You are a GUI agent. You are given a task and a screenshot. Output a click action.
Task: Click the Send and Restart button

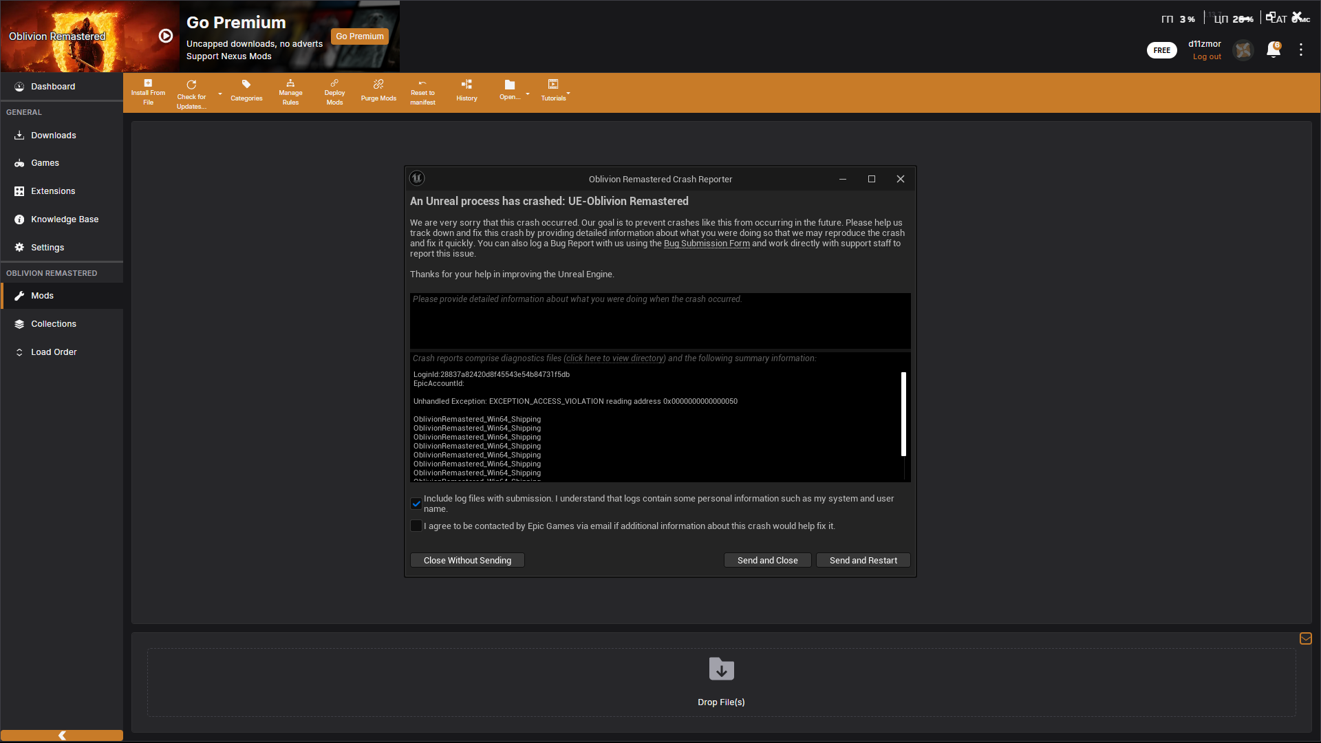[x=863, y=561]
